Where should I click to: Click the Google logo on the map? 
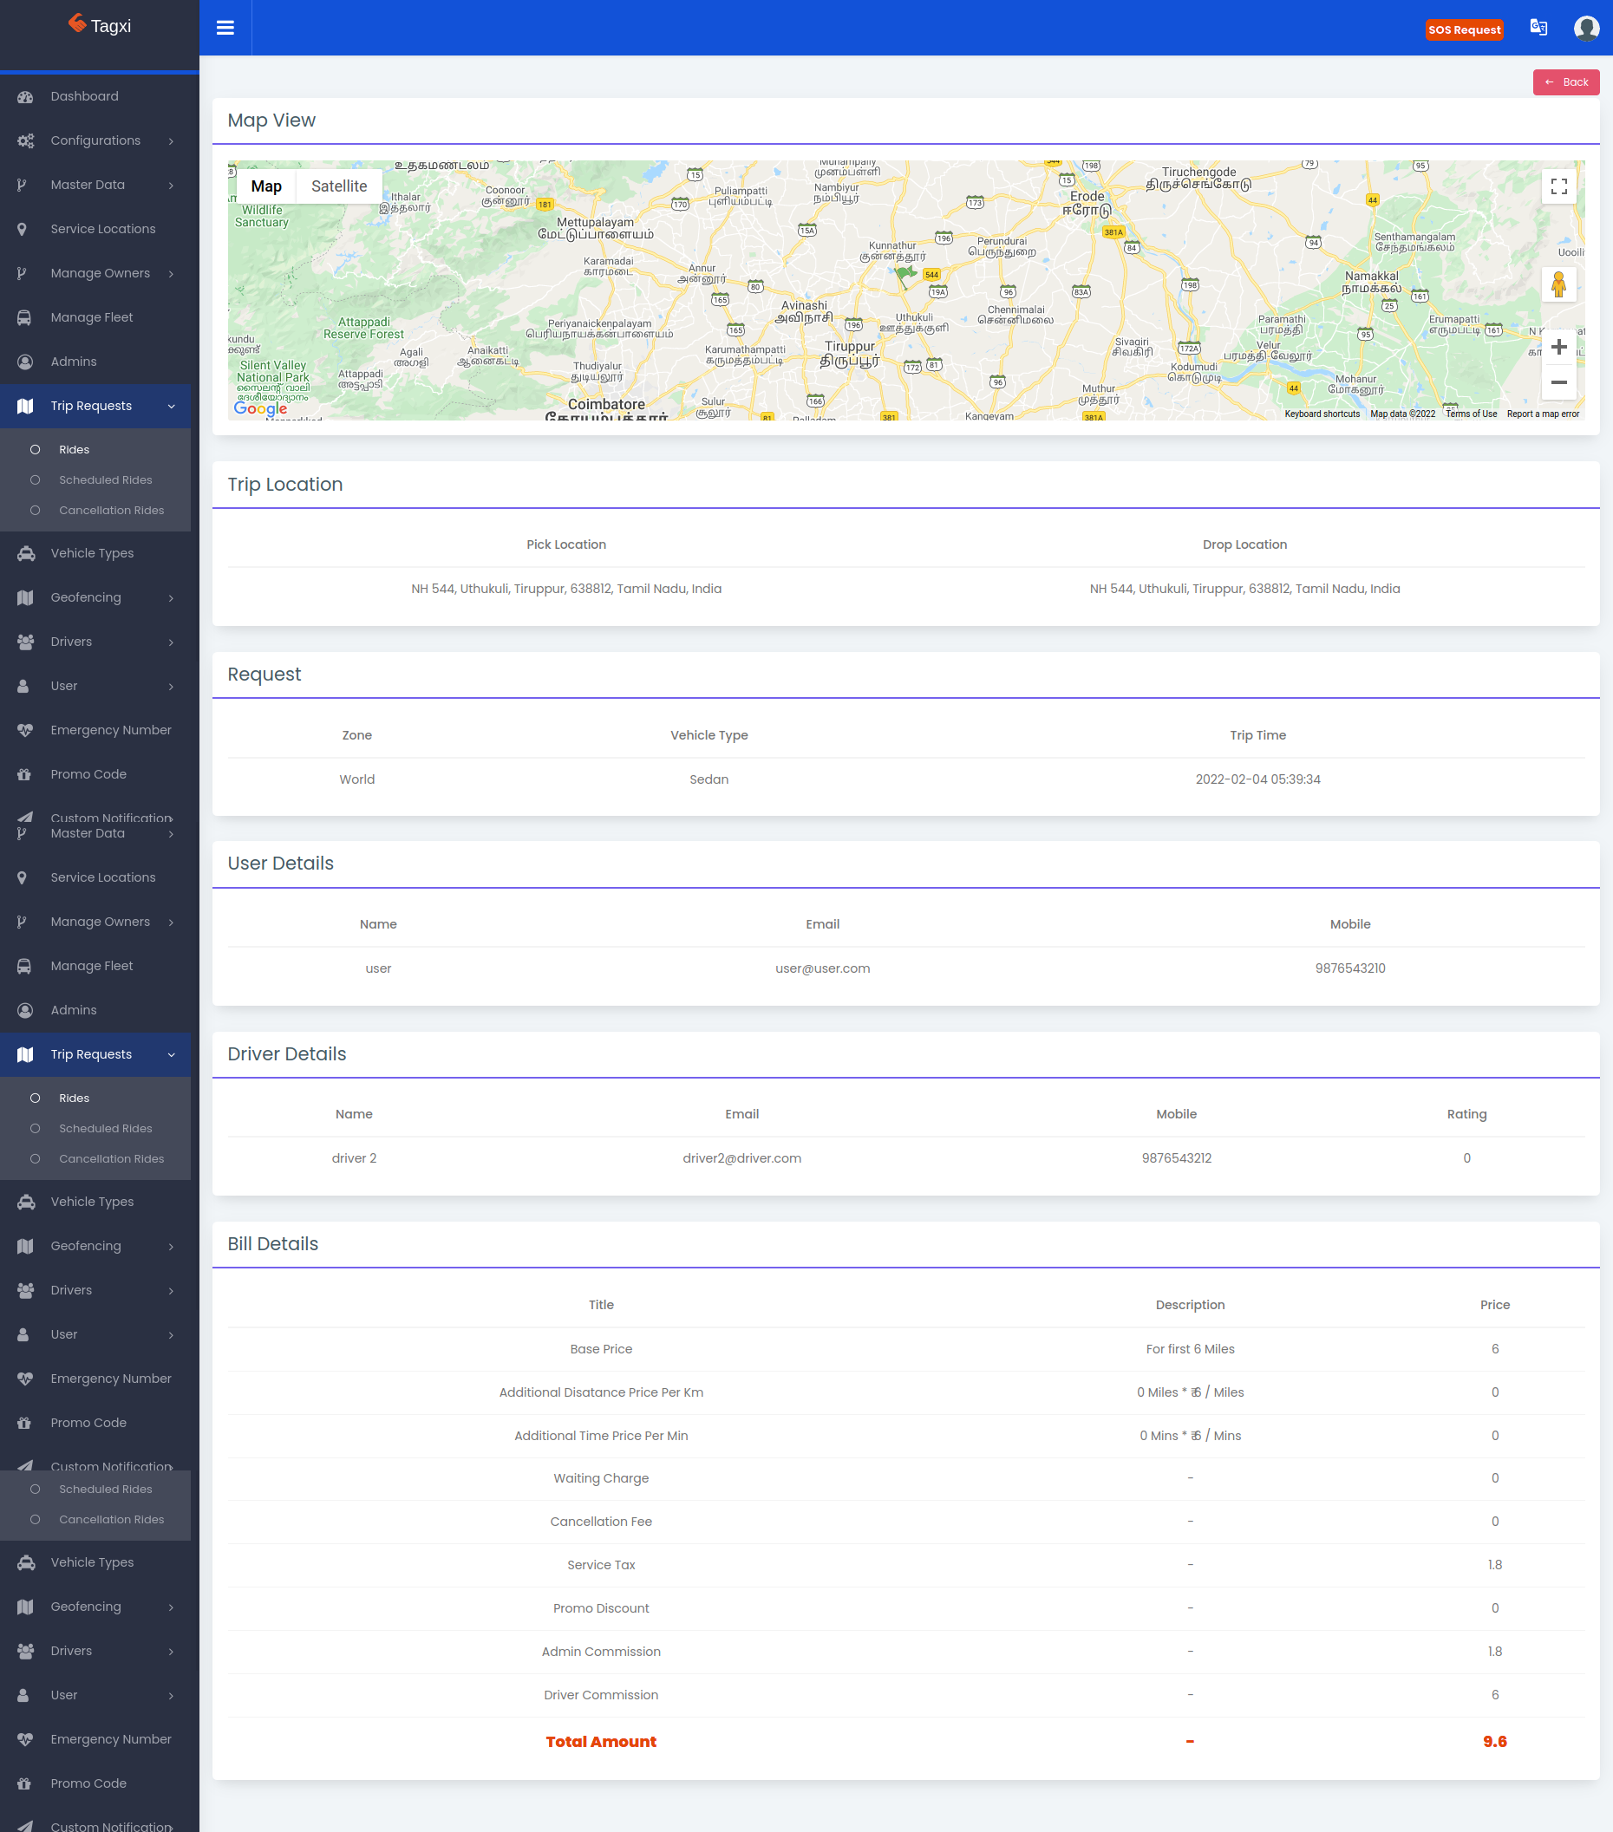point(260,408)
